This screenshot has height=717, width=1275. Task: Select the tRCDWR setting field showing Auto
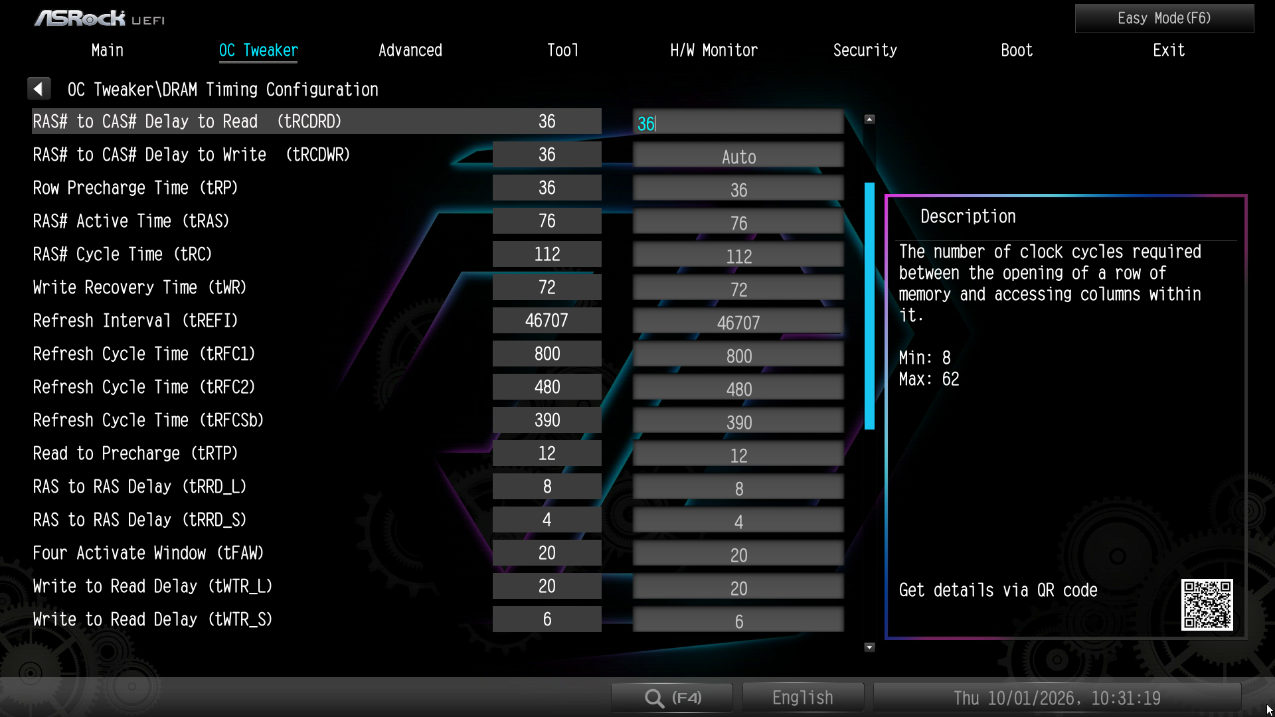[x=738, y=156]
